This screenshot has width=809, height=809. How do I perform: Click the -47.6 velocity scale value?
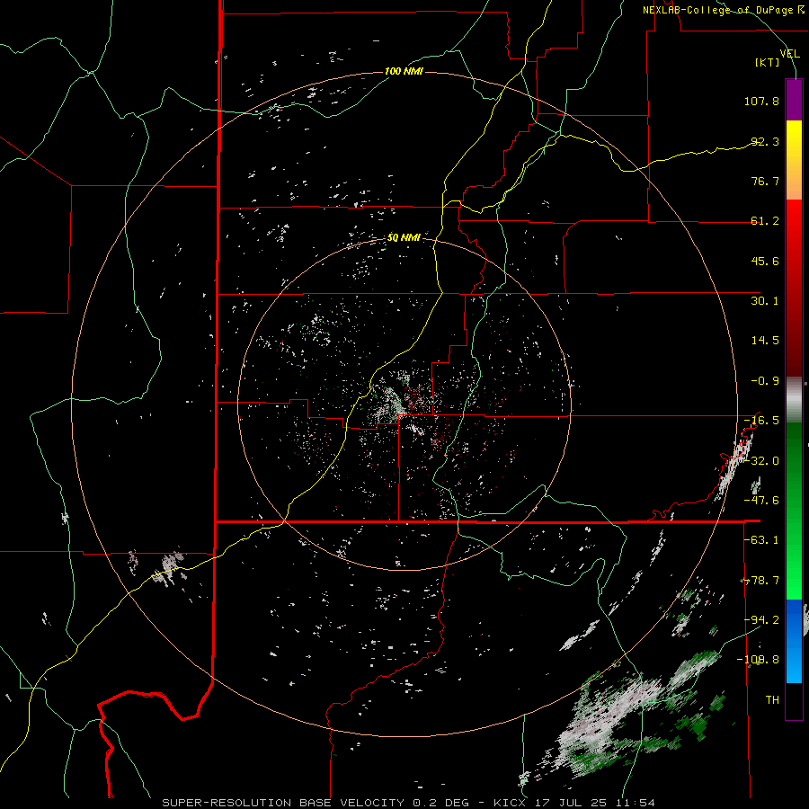(x=761, y=501)
